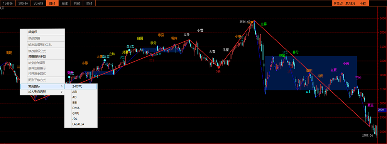Toggle 笔/线段 display

(x=350, y=3)
